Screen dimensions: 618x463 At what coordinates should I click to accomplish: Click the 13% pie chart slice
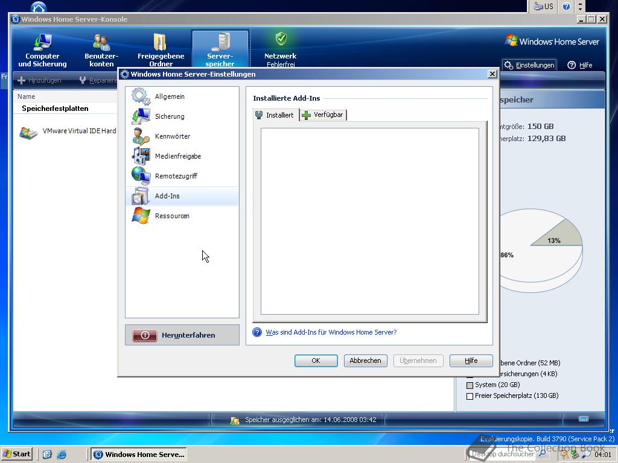[x=559, y=236]
